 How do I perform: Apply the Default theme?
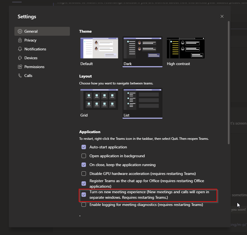coord(99,48)
